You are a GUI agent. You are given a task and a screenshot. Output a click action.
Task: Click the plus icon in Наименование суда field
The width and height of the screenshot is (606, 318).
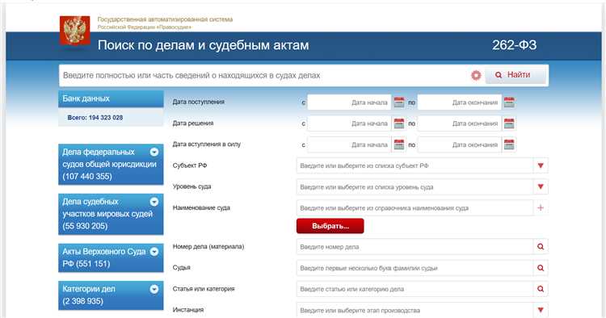tap(541, 207)
